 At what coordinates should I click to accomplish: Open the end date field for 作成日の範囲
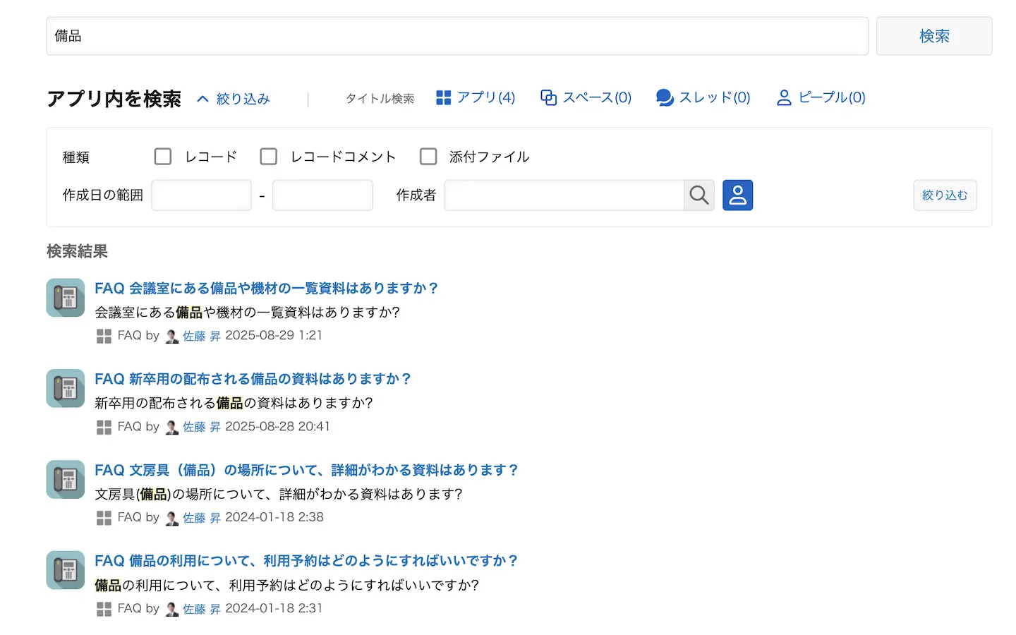(x=322, y=195)
